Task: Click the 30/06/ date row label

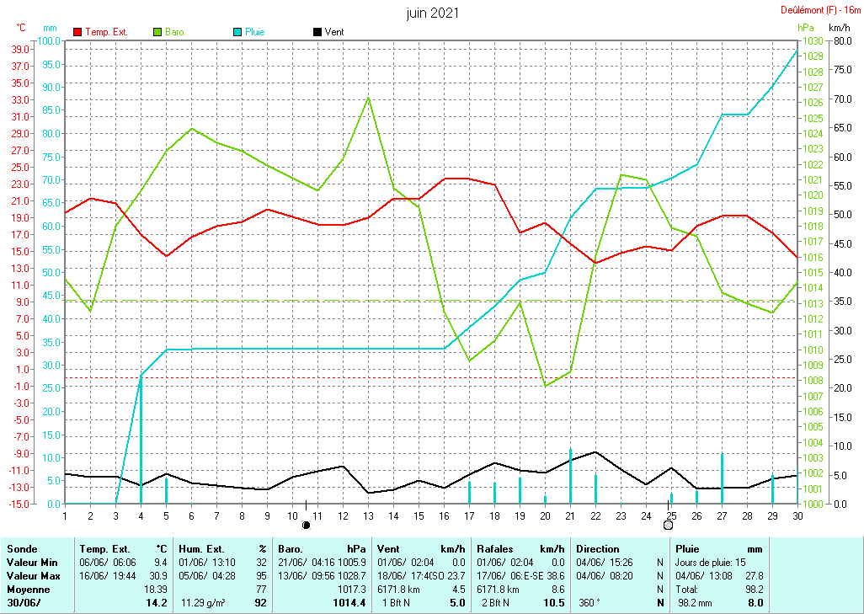Action: tap(23, 603)
